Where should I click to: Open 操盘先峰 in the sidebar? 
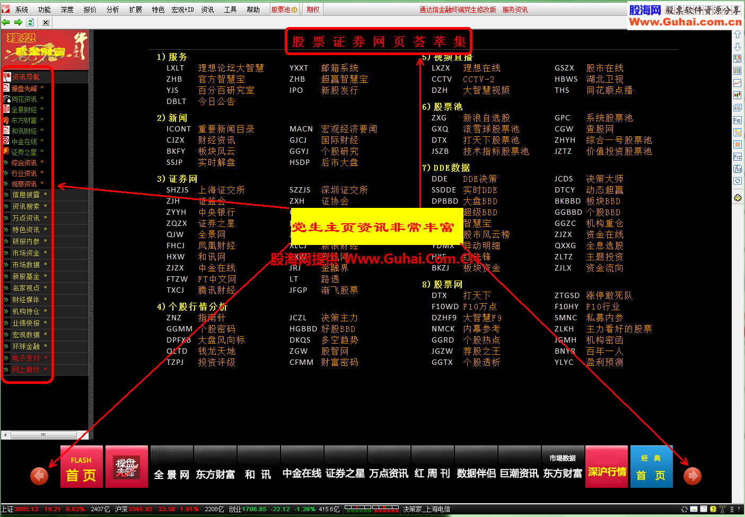tap(24, 89)
